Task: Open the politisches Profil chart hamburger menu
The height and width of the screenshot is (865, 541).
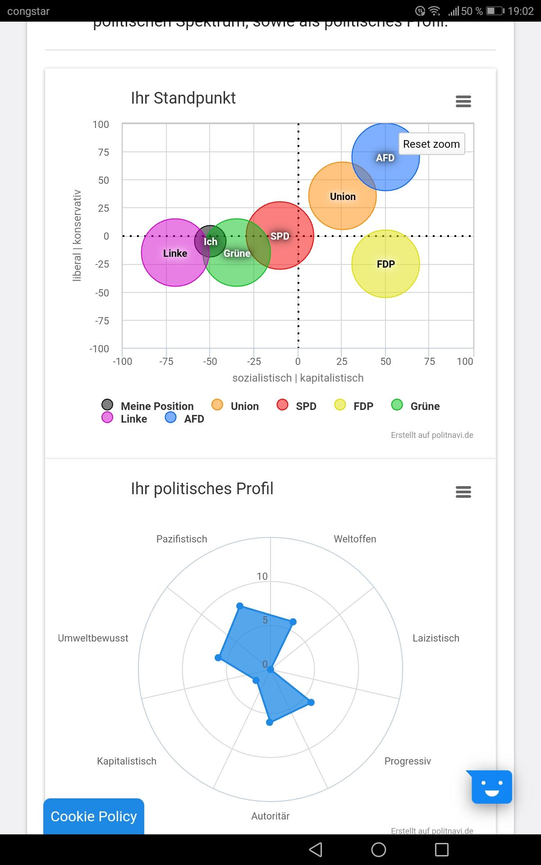Action: [x=463, y=492]
